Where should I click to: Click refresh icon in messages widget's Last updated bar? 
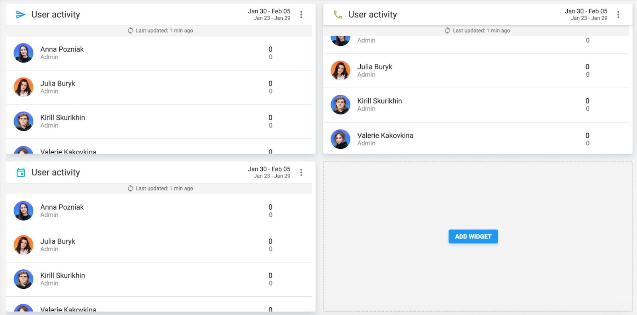(130, 31)
